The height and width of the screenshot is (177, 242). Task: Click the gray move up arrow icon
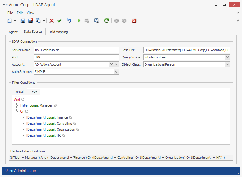point(117,21)
